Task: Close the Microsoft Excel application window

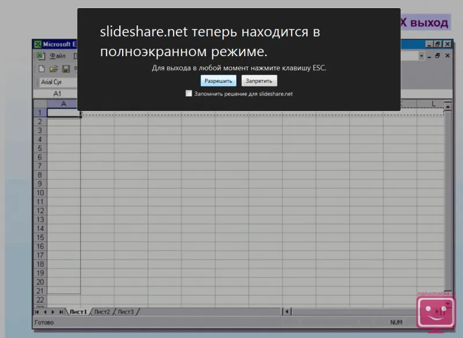Action: [447, 45]
